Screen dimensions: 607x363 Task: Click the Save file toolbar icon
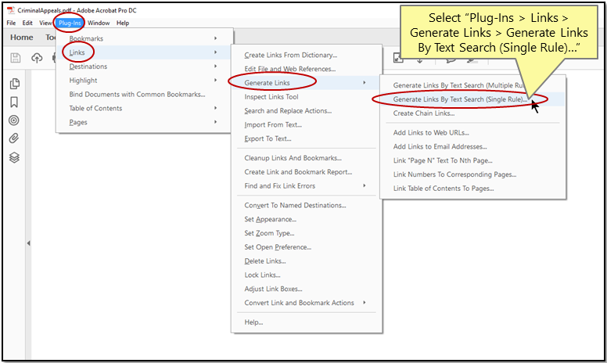click(x=16, y=57)
